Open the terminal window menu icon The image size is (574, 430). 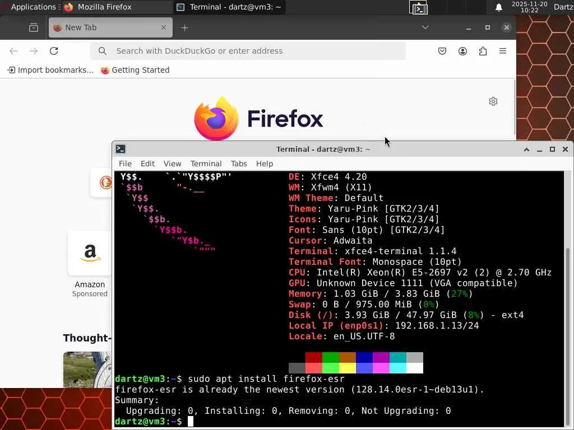pos(121,149)
